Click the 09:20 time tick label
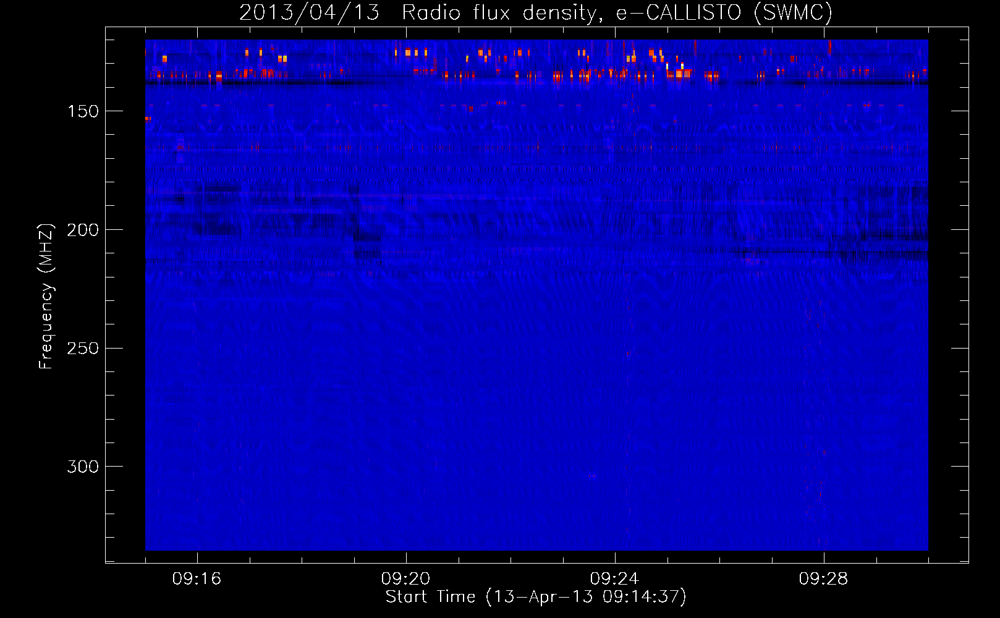This screenshot has width=1000, height=618. [x=405, y=579]
